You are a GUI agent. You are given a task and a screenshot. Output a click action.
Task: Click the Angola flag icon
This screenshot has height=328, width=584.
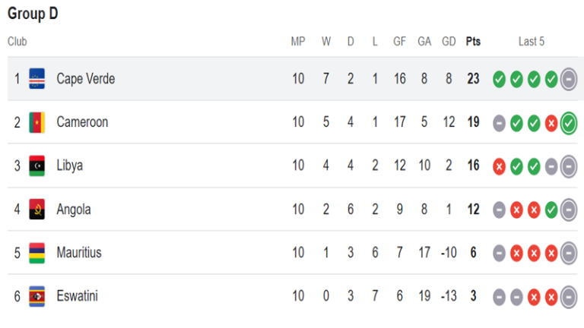[x=36, y=209]
